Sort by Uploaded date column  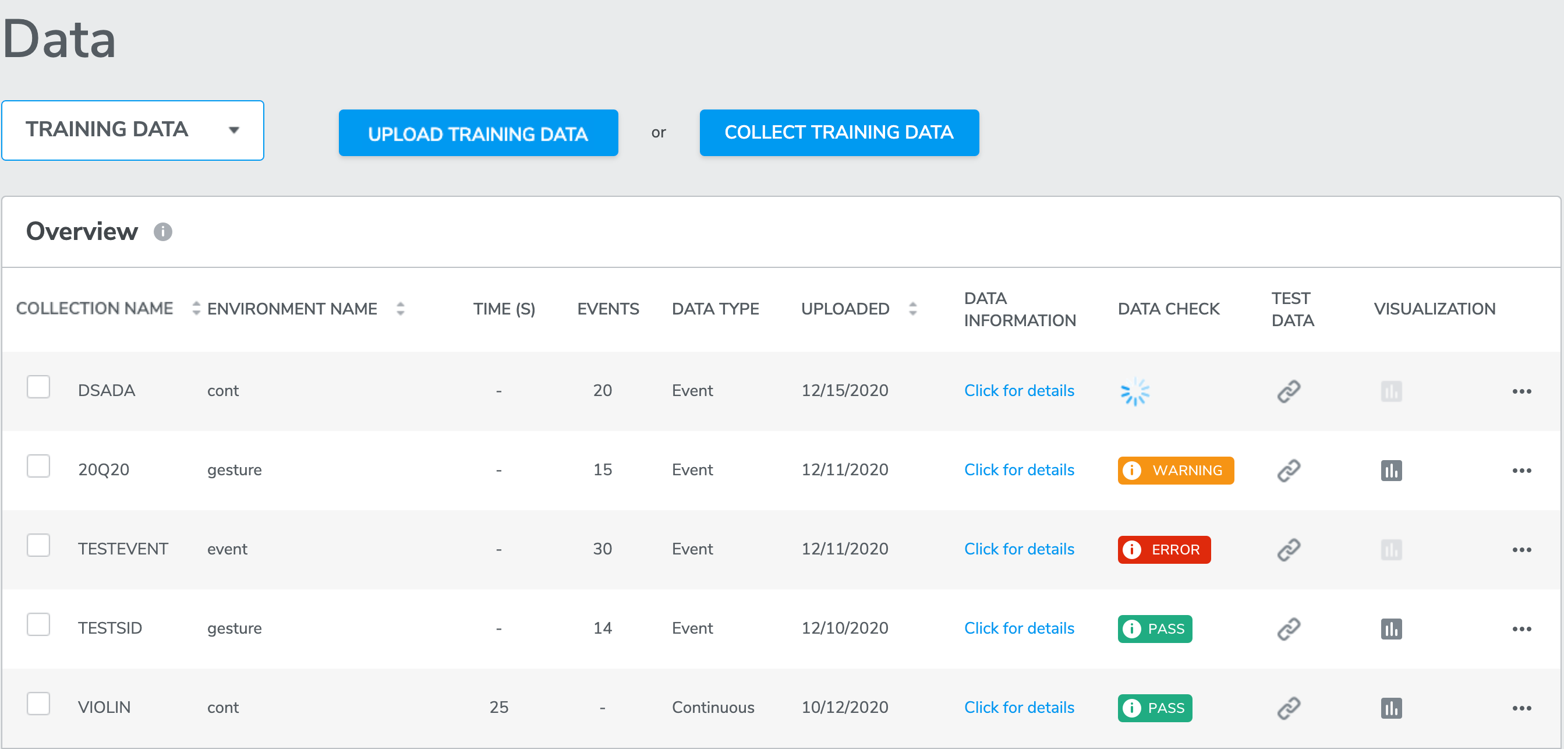click(x=912, y=309)
